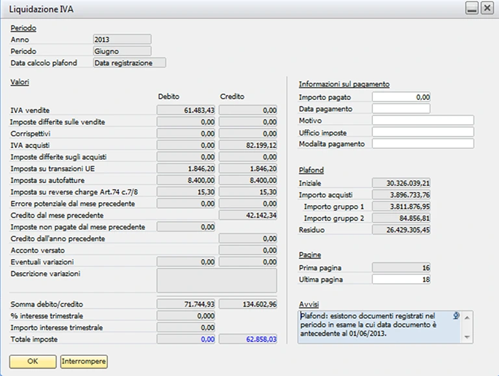This screenshot has height=376, width=499.
Task: Click the Periodo field showing Giugno
Action: pos(122,51)
